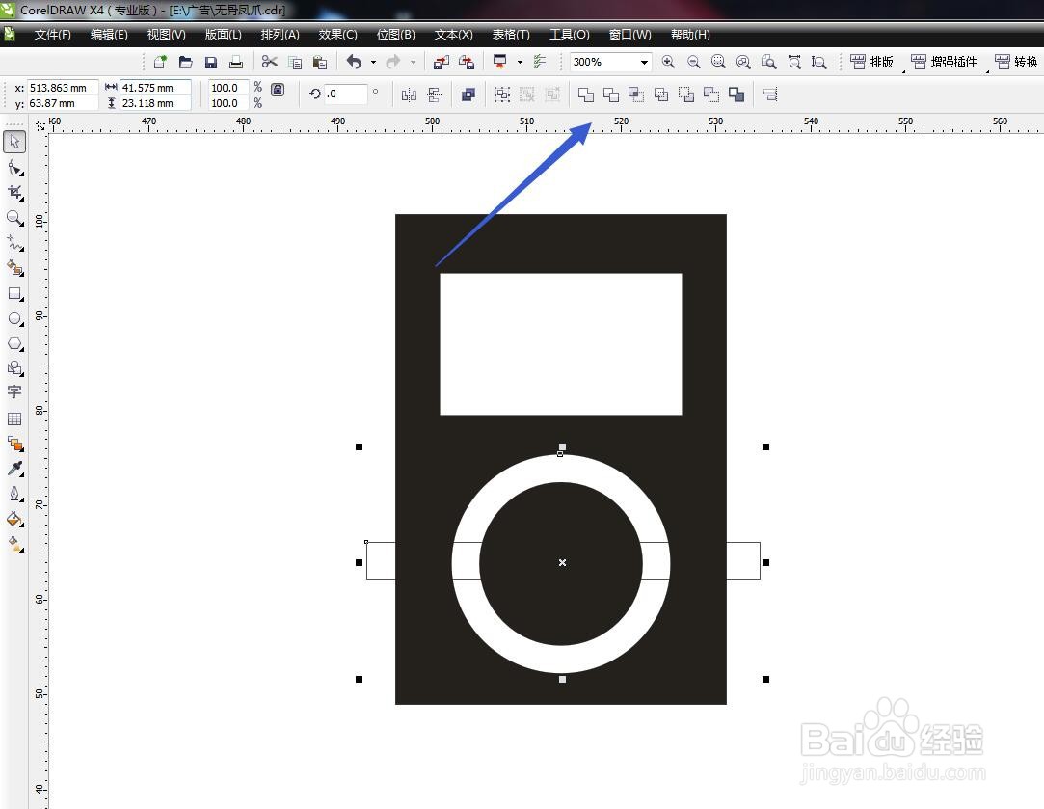Screen dimensions: 1044x809
Task: Apply the Weld shaping command
Action: click(585, 94)
